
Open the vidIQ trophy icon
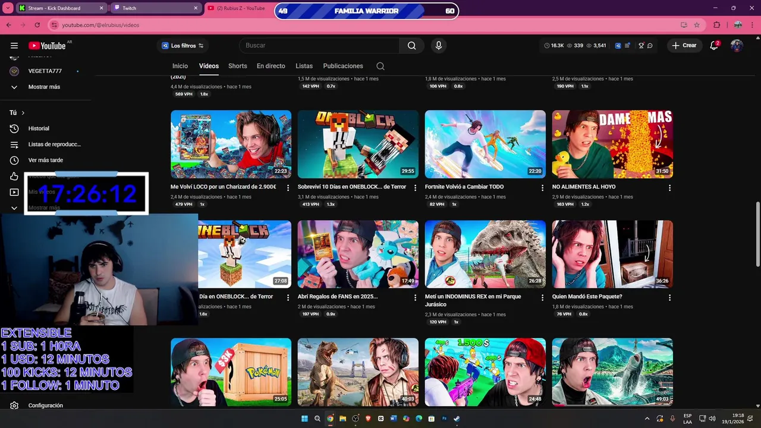point(641,46)
